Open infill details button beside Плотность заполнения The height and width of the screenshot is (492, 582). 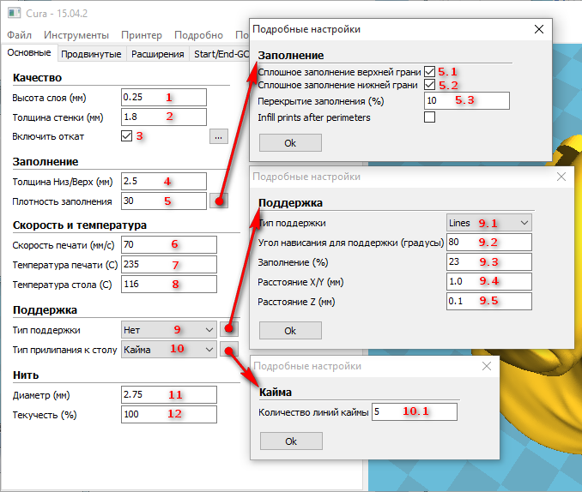[219, 201]
